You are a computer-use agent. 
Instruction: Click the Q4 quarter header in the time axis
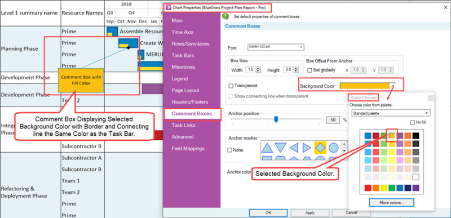[131, 13]
